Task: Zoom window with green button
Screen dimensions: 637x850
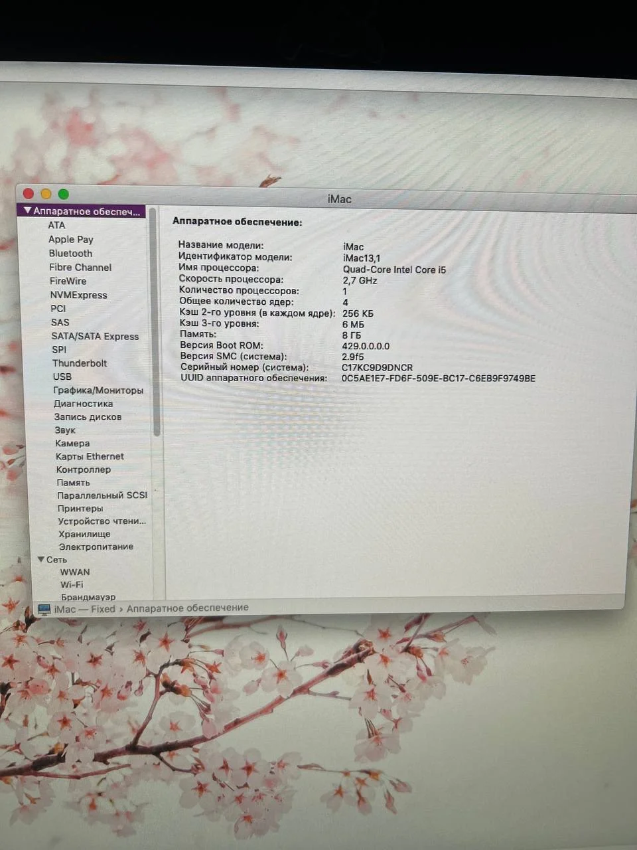Action: point(64,194)
